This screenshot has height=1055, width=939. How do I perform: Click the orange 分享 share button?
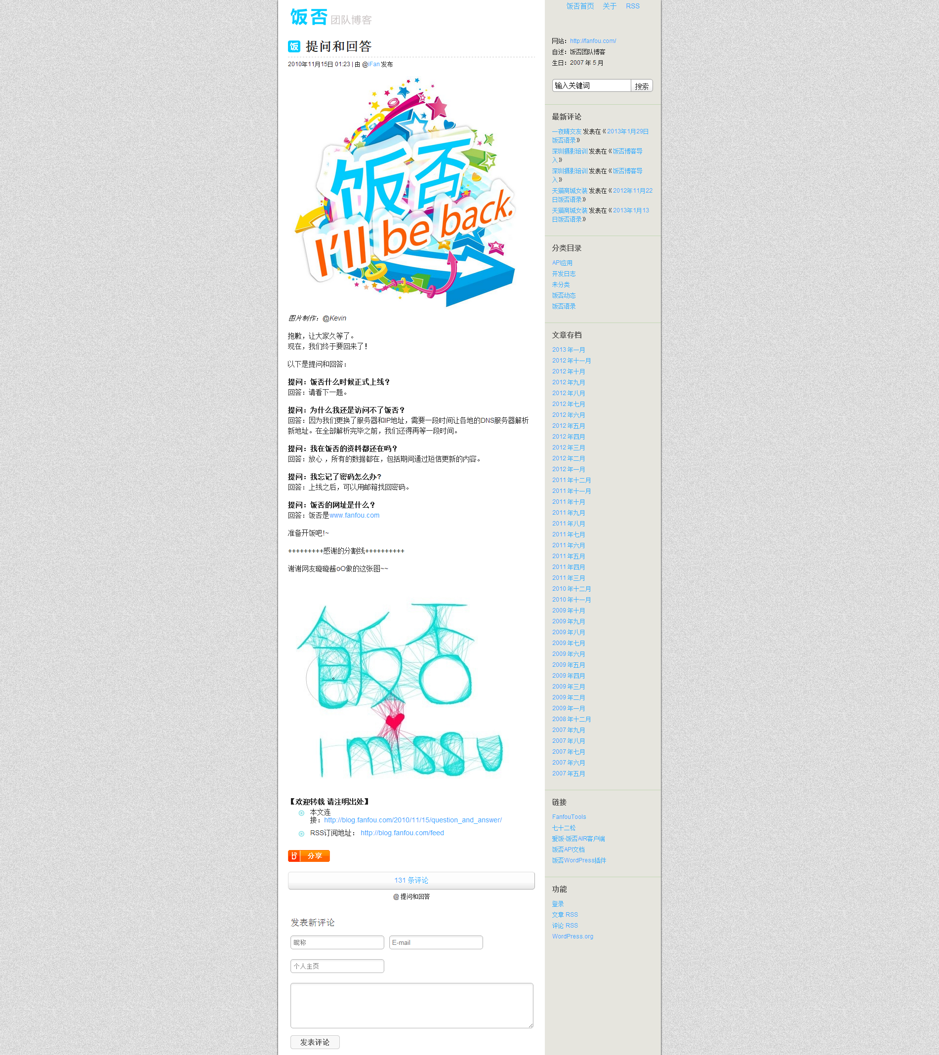point(309,856)
